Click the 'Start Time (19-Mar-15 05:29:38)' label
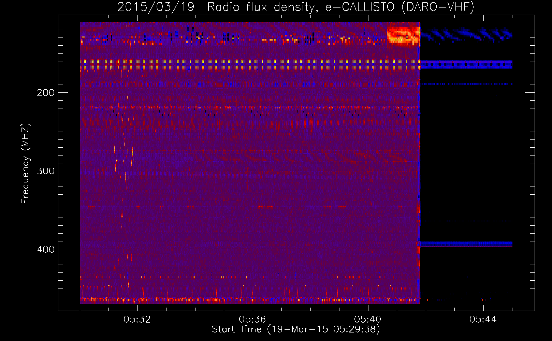The height and width of the screenshot is (341, 552). [x=296, y=329]
